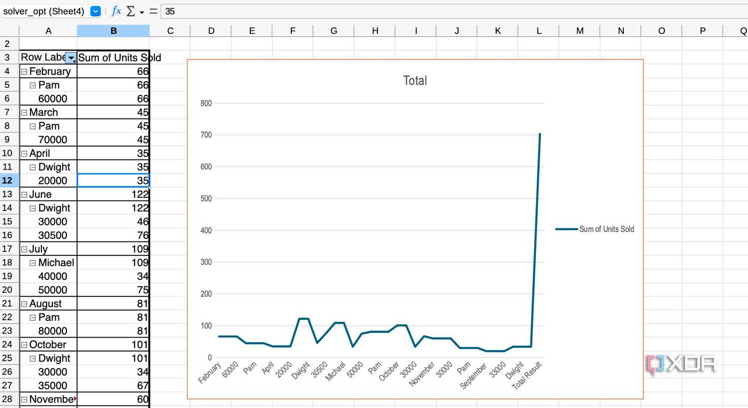The height and width of the screenshot is (408, 748).
Task: Open the Row Labels filter dropdown
Action: (71, 58)
